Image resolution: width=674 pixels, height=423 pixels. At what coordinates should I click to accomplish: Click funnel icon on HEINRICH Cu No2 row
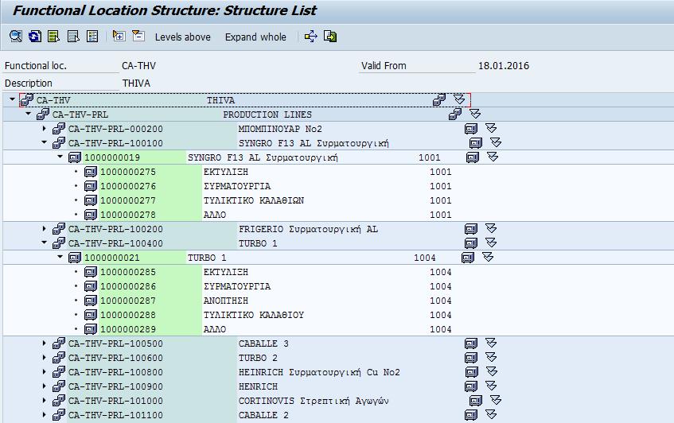pos(491,371)
